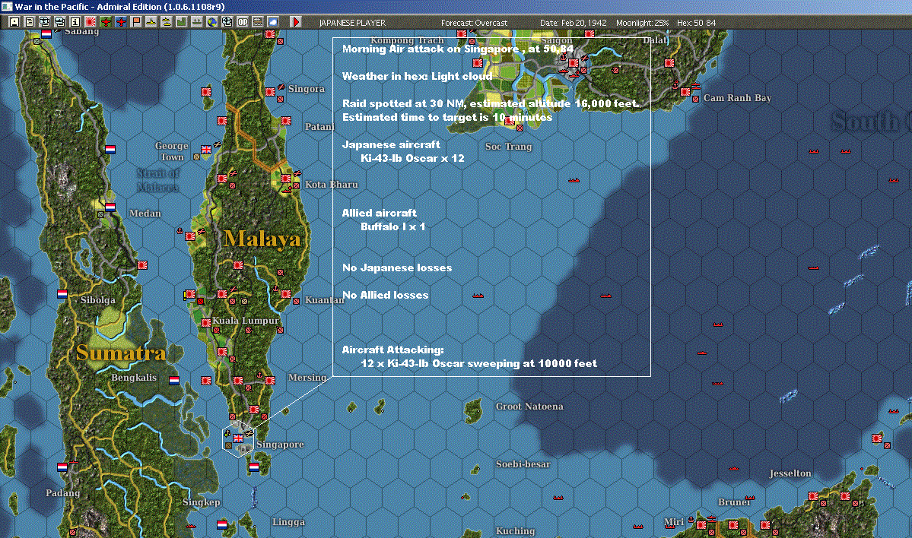Click the green industry silhouette toolbar icon

click(182, 22)
